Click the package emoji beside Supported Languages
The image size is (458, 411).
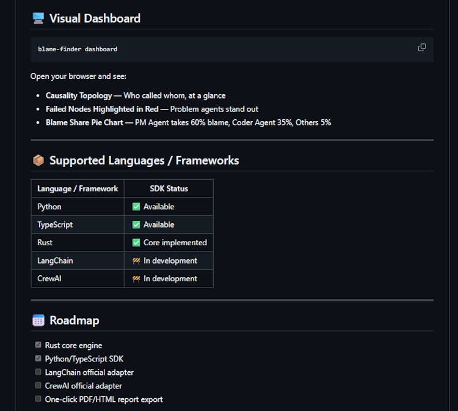38,161
